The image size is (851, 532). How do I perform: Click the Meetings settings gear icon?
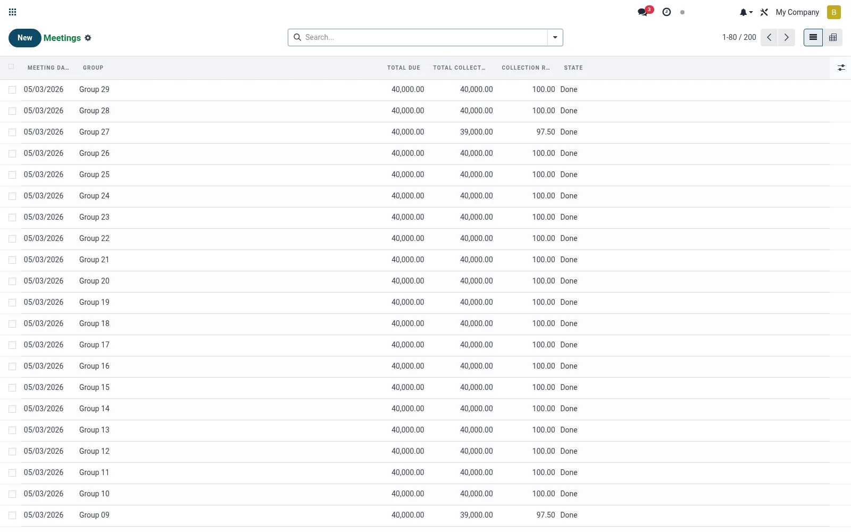pyautogui.click(x=88, y=38)
